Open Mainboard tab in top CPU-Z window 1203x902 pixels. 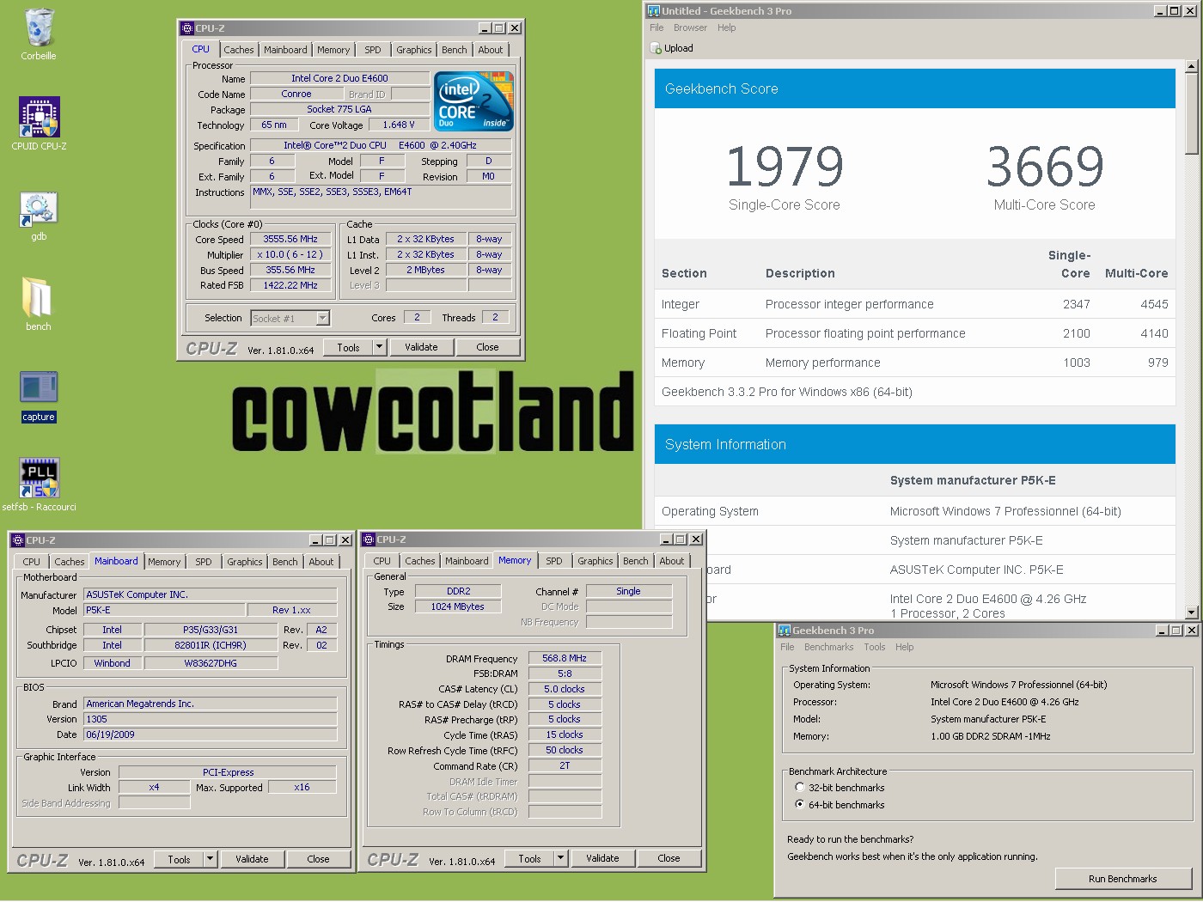[285, 50]
